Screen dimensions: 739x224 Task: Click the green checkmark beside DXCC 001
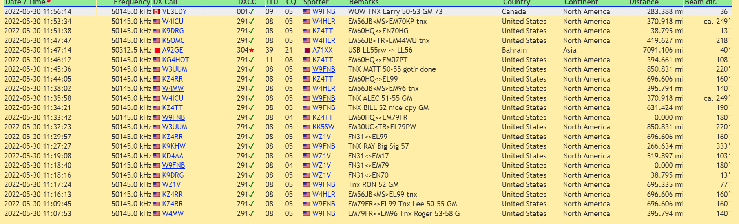click(x=252, y=12)
